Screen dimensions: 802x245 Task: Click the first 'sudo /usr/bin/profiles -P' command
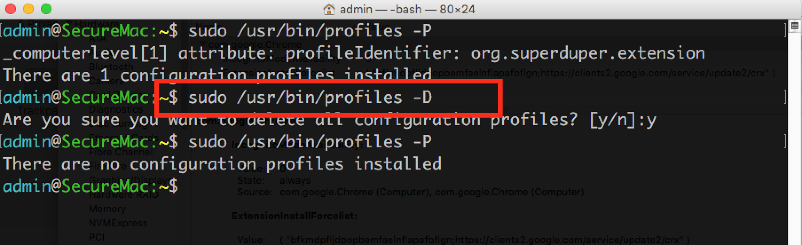pyautogui.click(x=310, y=31)
